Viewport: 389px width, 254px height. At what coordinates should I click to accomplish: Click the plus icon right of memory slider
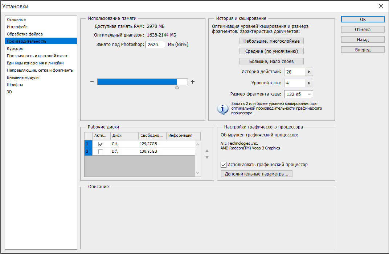click(193, 82)
